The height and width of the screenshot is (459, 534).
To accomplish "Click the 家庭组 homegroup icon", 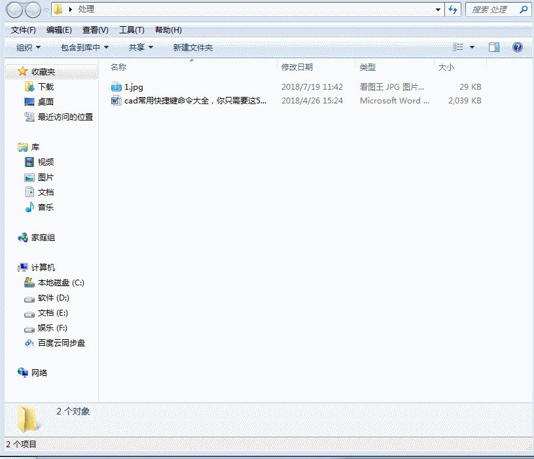I will (x=23, y=238).
